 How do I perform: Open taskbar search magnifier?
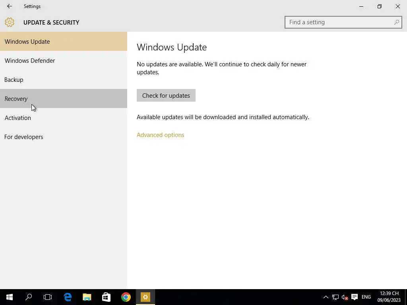click(29, 297)
